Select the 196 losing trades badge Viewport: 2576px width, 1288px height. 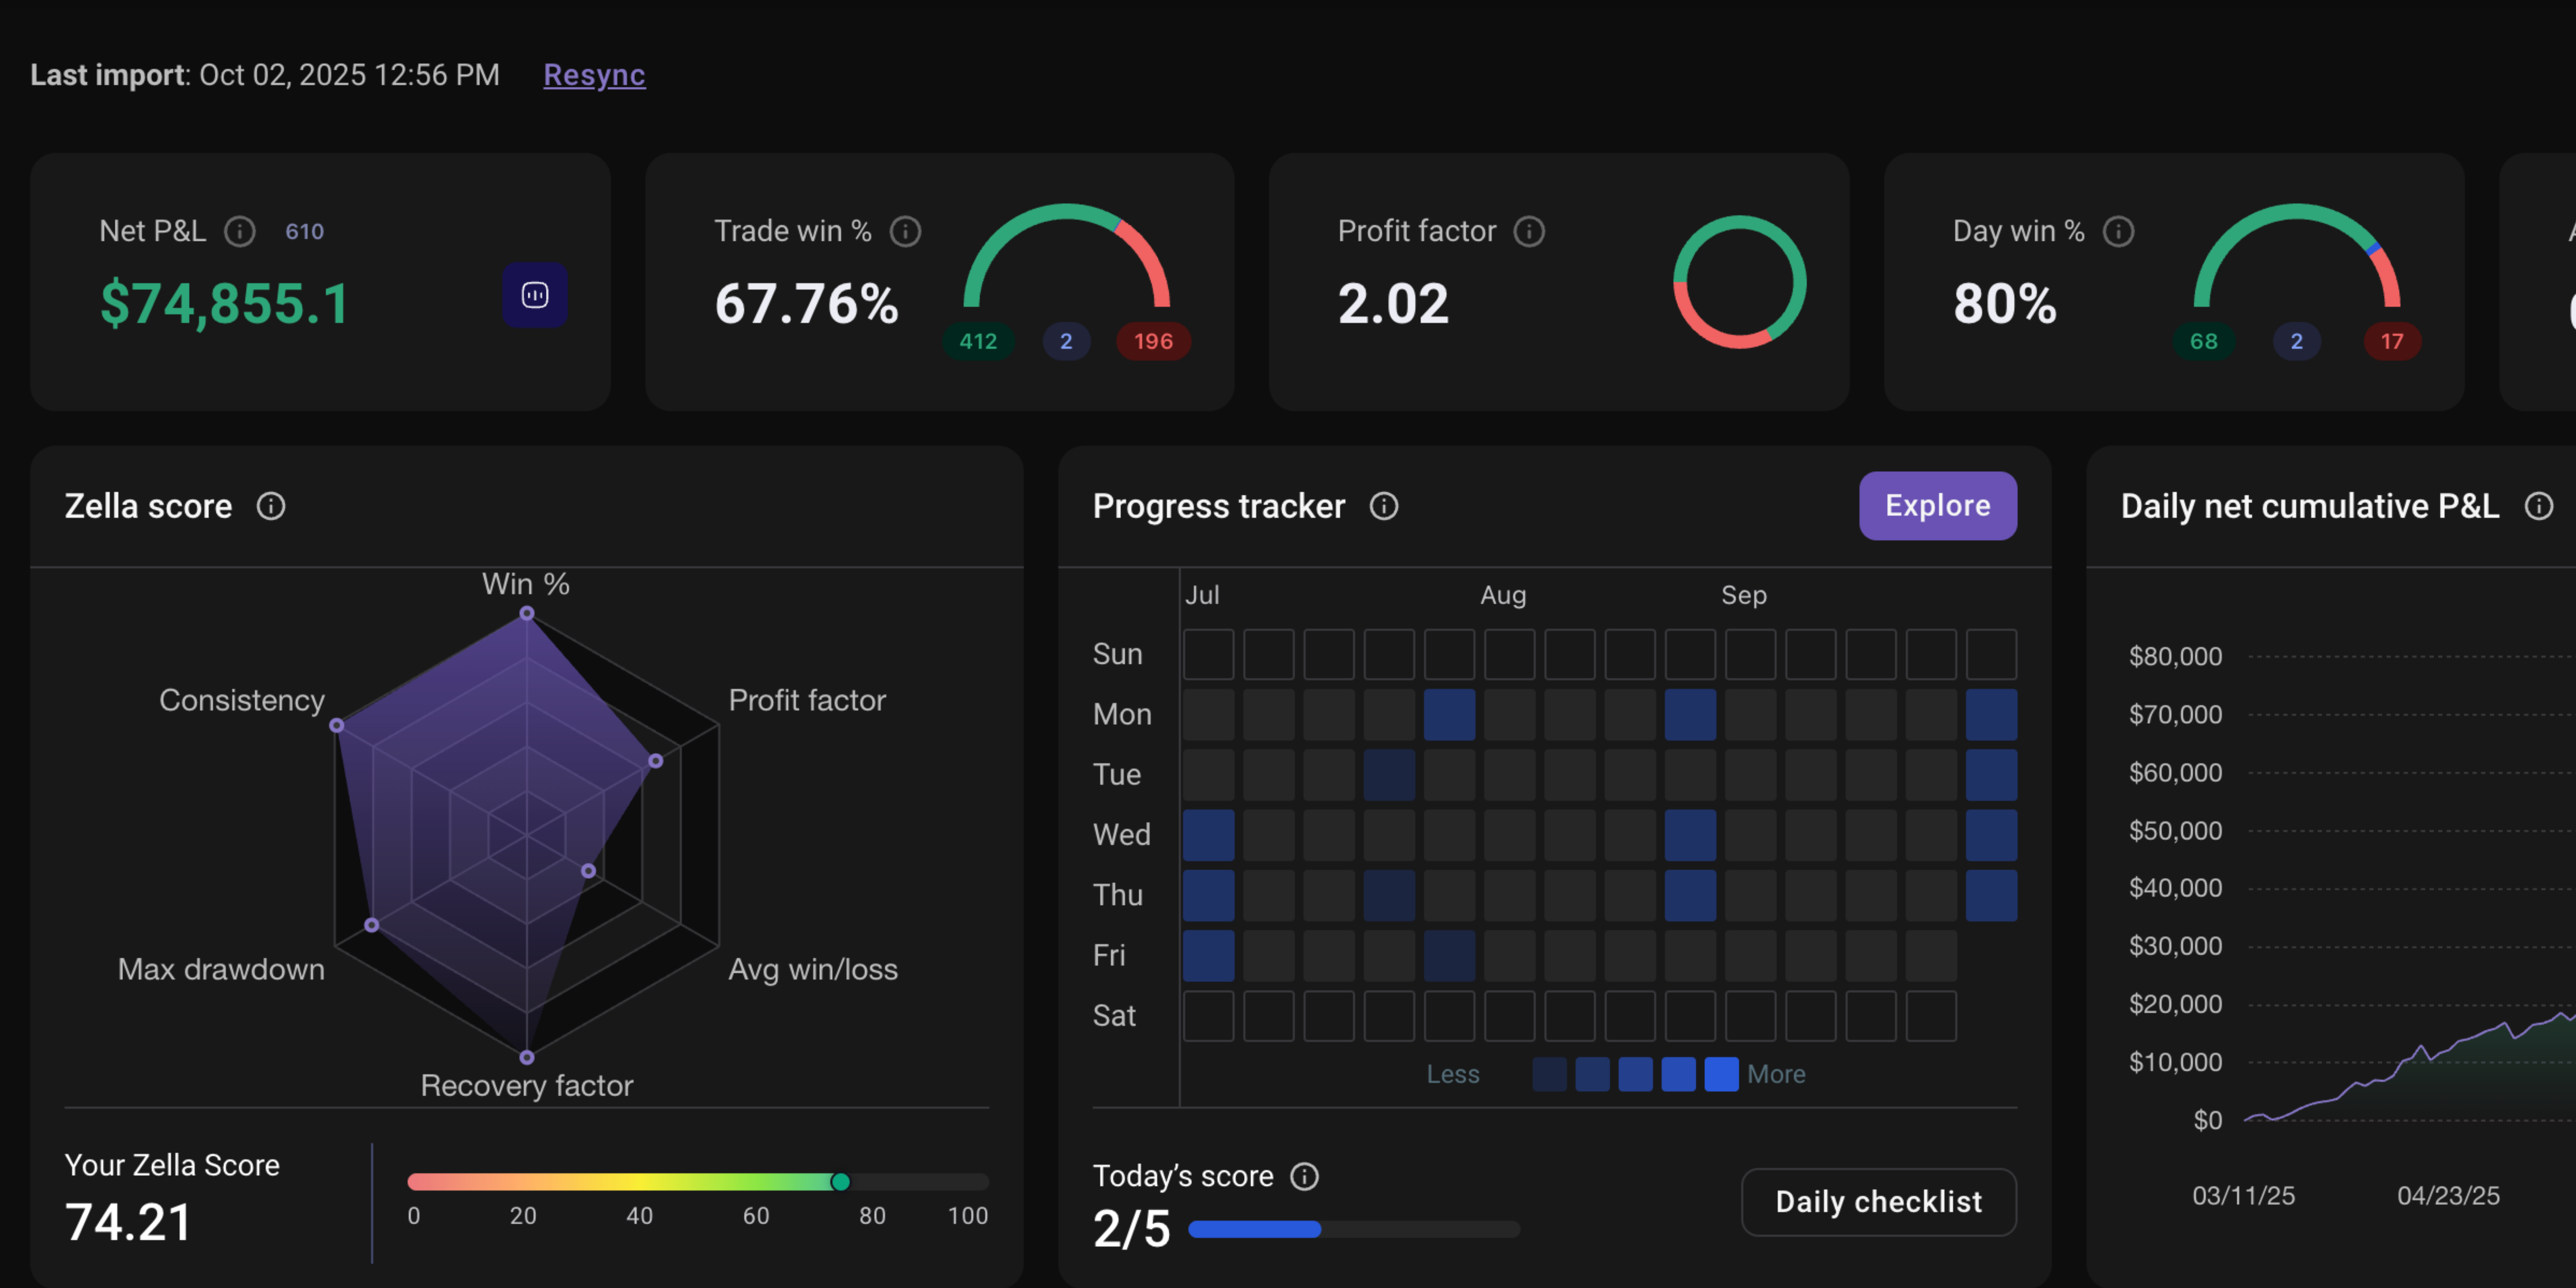tap(1153, 341)
